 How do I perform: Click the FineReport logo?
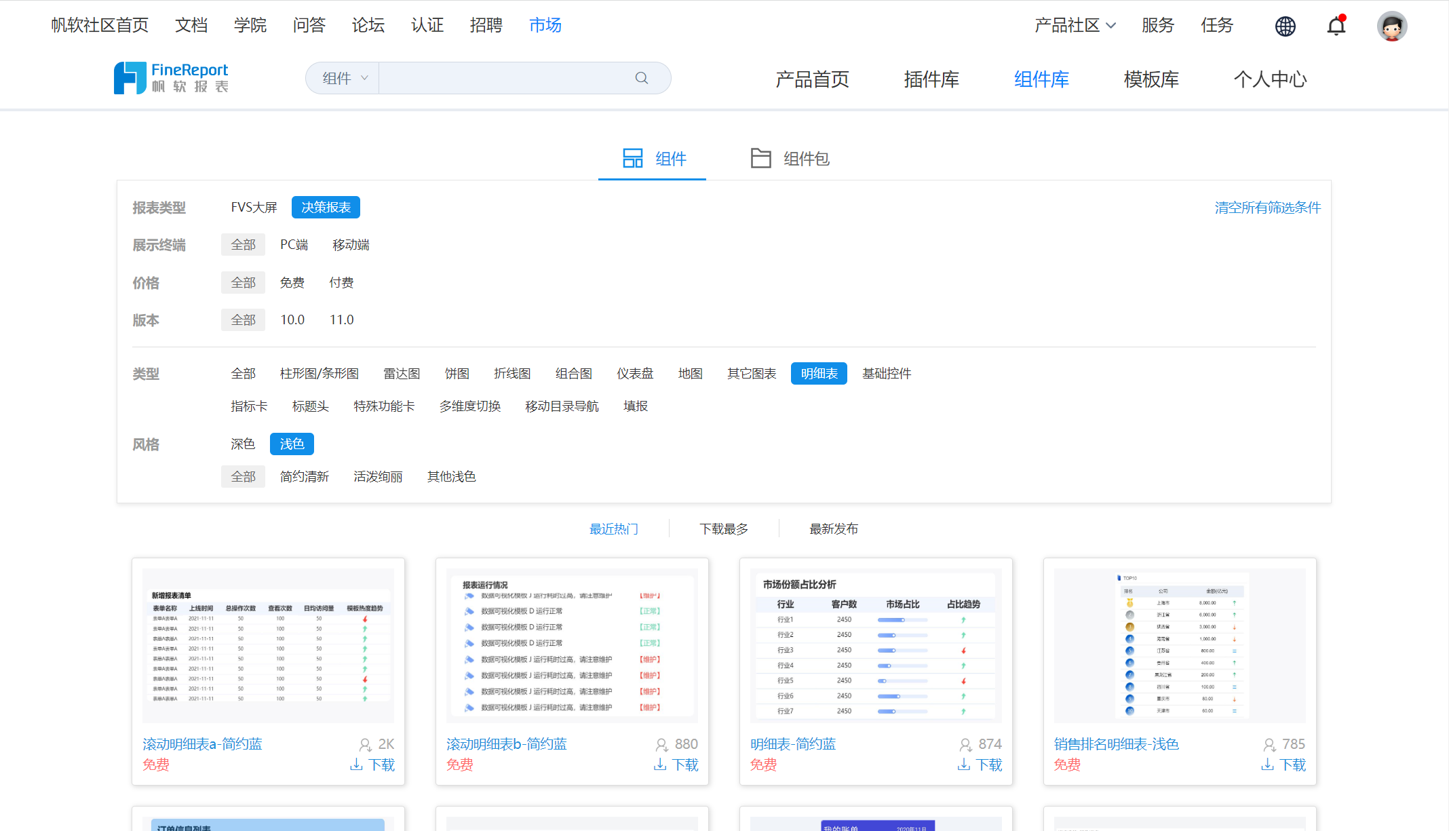coord(171,78)
